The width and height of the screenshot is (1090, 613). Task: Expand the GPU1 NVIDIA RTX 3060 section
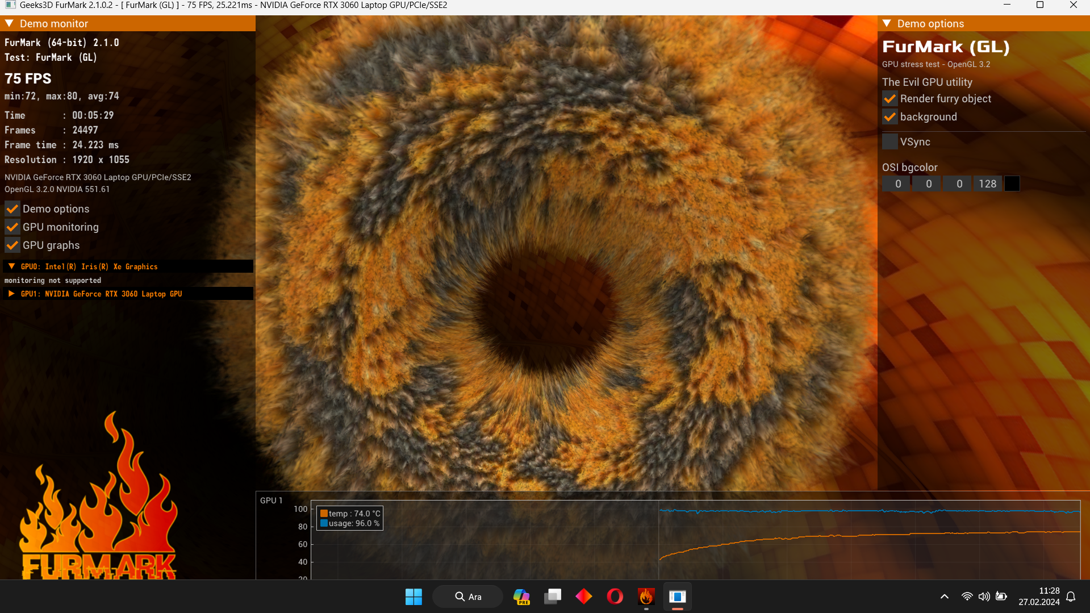11,294
